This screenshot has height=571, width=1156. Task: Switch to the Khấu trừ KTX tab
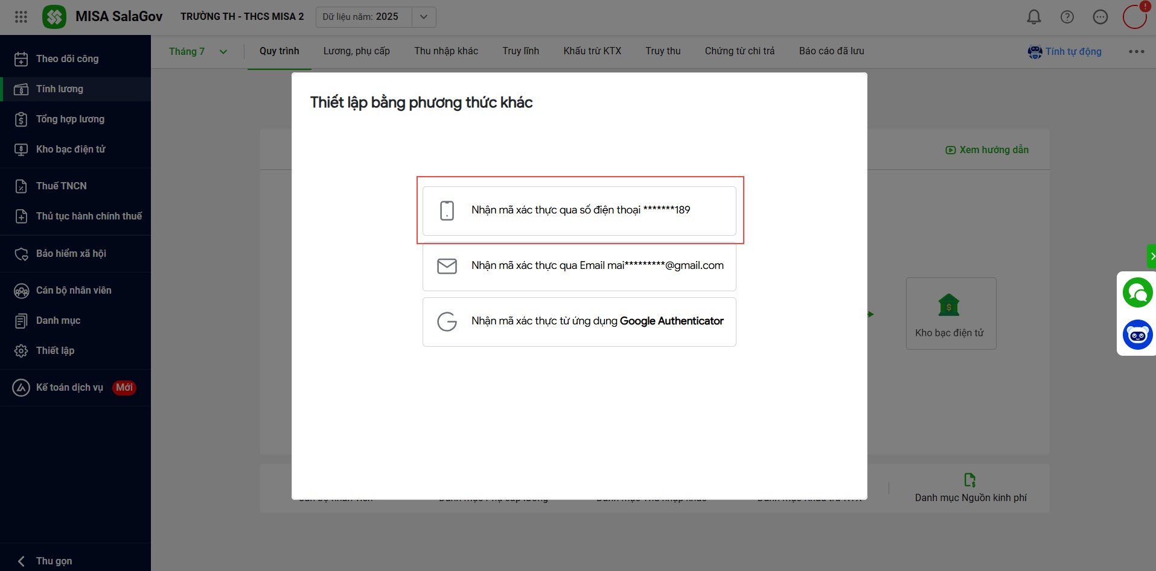pos(592,51)
